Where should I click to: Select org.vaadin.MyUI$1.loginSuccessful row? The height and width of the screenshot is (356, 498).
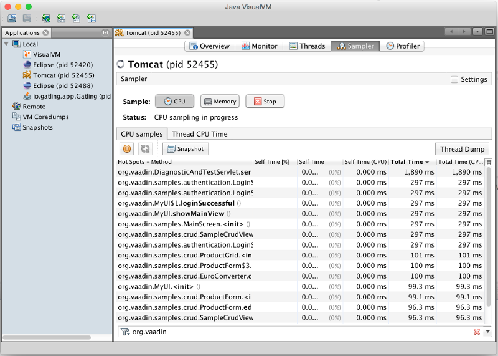point(300,203)
